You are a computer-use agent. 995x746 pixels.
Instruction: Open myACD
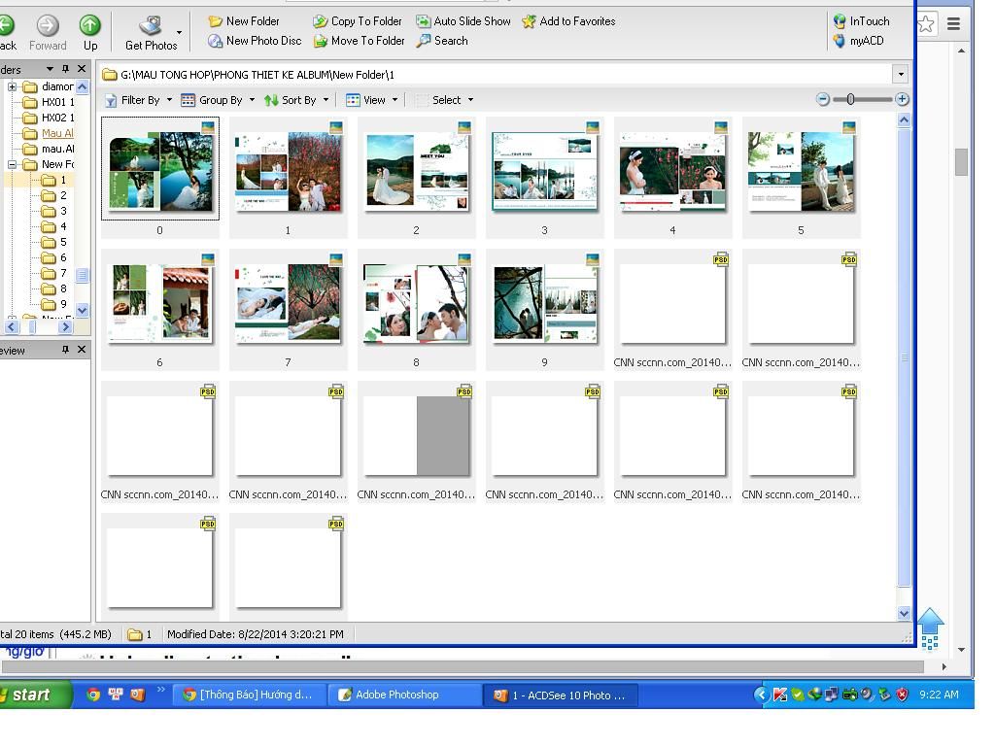[x=859, y=41]
